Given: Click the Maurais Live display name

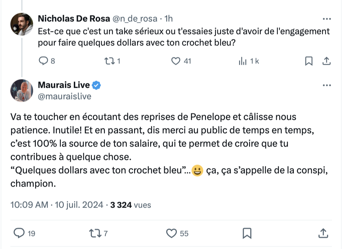Looking at the screenshot, I should (x=64, y=85).
